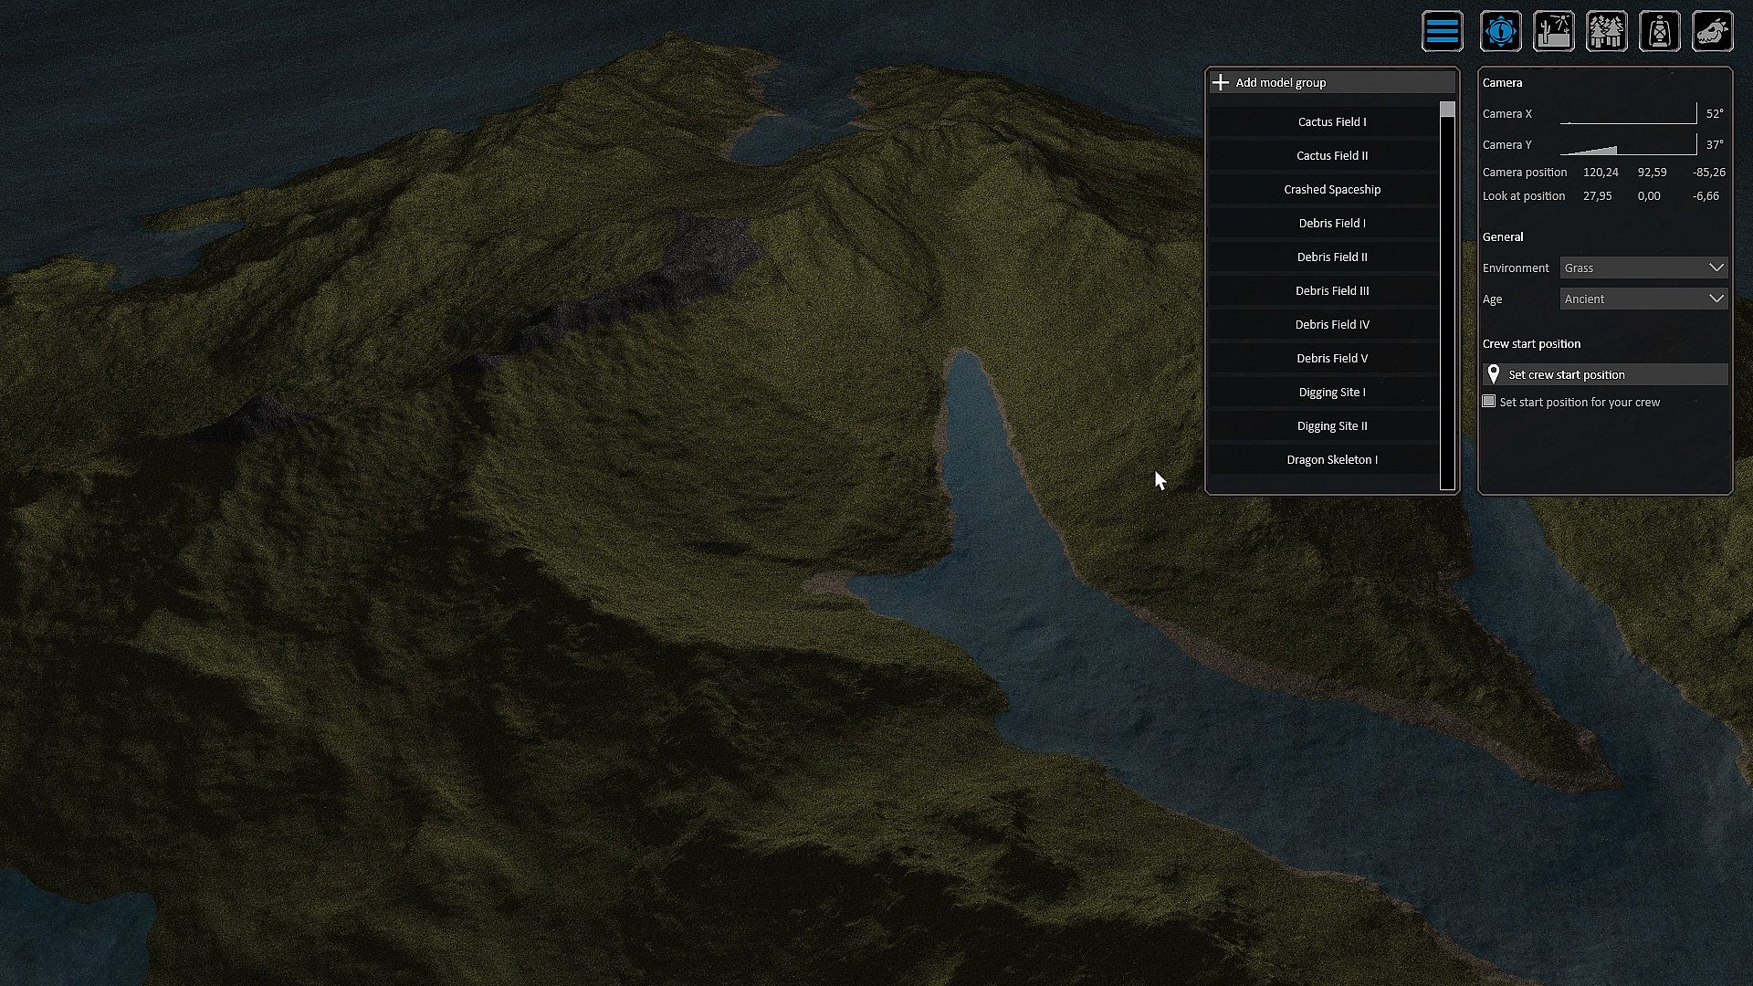Viewport: 1753px width, 986px height.
Task: Enable Set start position for your crew
Action: point(1489,402)
